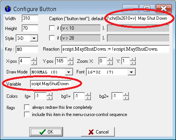The width and height of the screenshot is (176, 140).
Task: Decrease the bg2 color value
Action: (126, 98)
